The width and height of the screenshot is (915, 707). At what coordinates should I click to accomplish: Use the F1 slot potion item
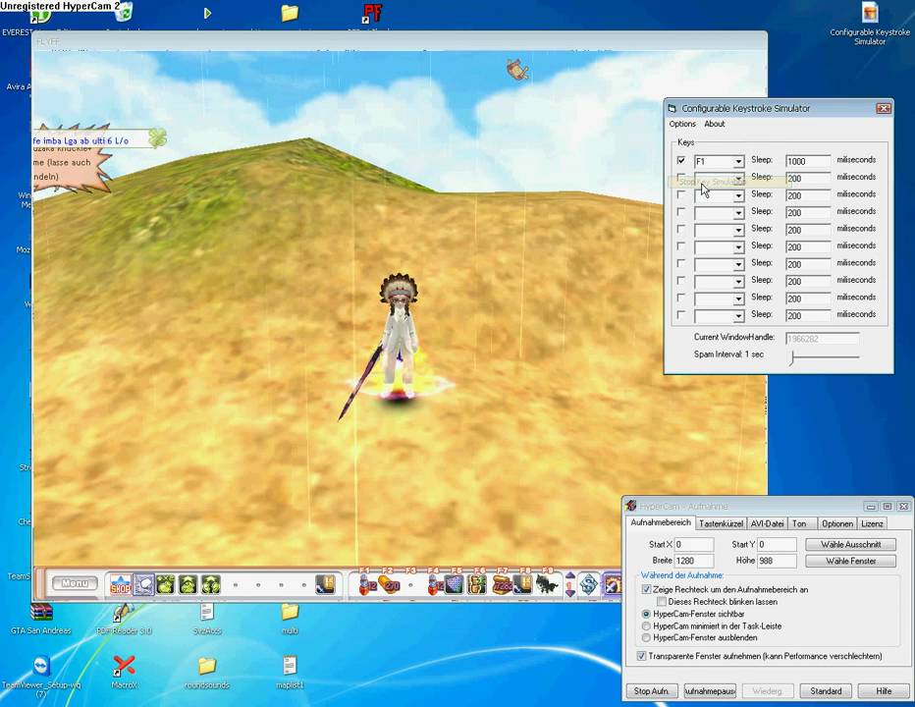[367, 584]
